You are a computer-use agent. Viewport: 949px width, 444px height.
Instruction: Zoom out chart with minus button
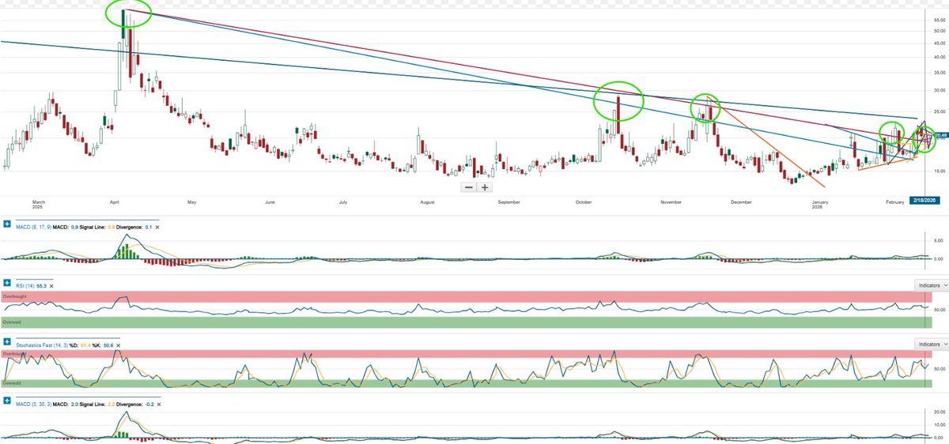pos(469,187)
